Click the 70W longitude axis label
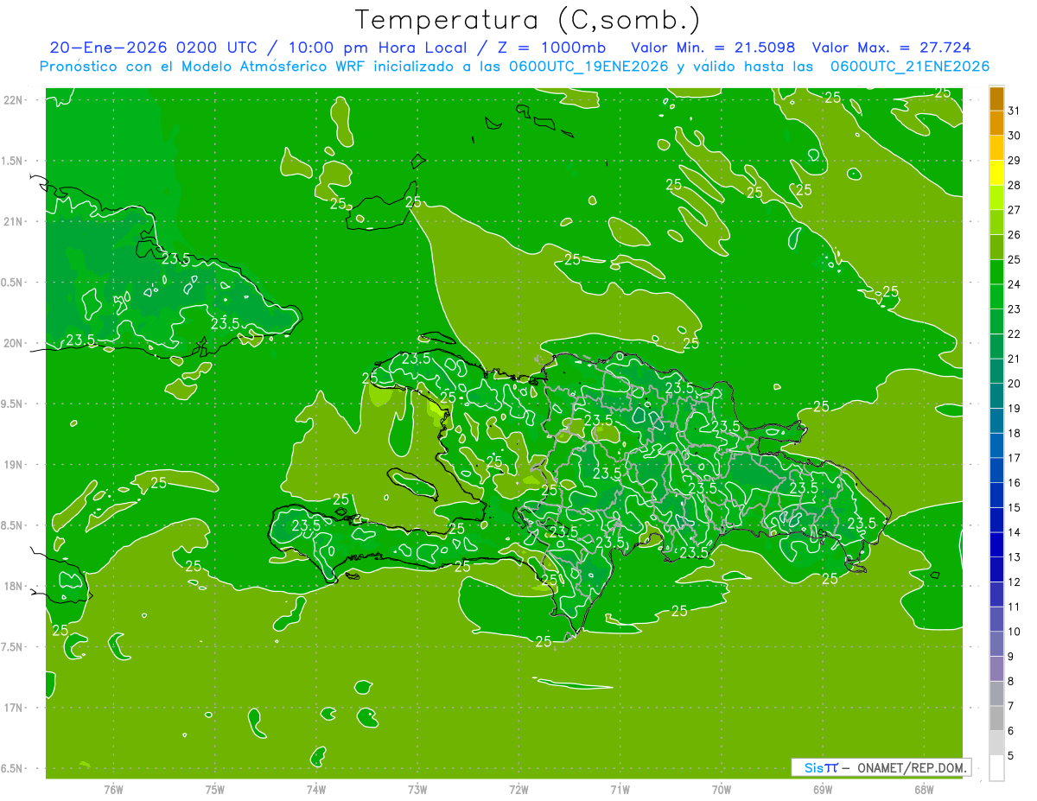 point(722,789)
